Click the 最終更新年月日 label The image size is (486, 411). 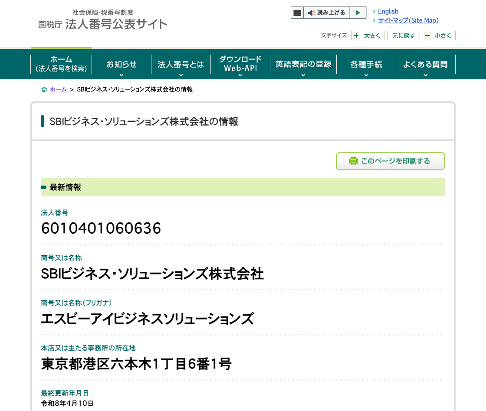coord(65,393)
